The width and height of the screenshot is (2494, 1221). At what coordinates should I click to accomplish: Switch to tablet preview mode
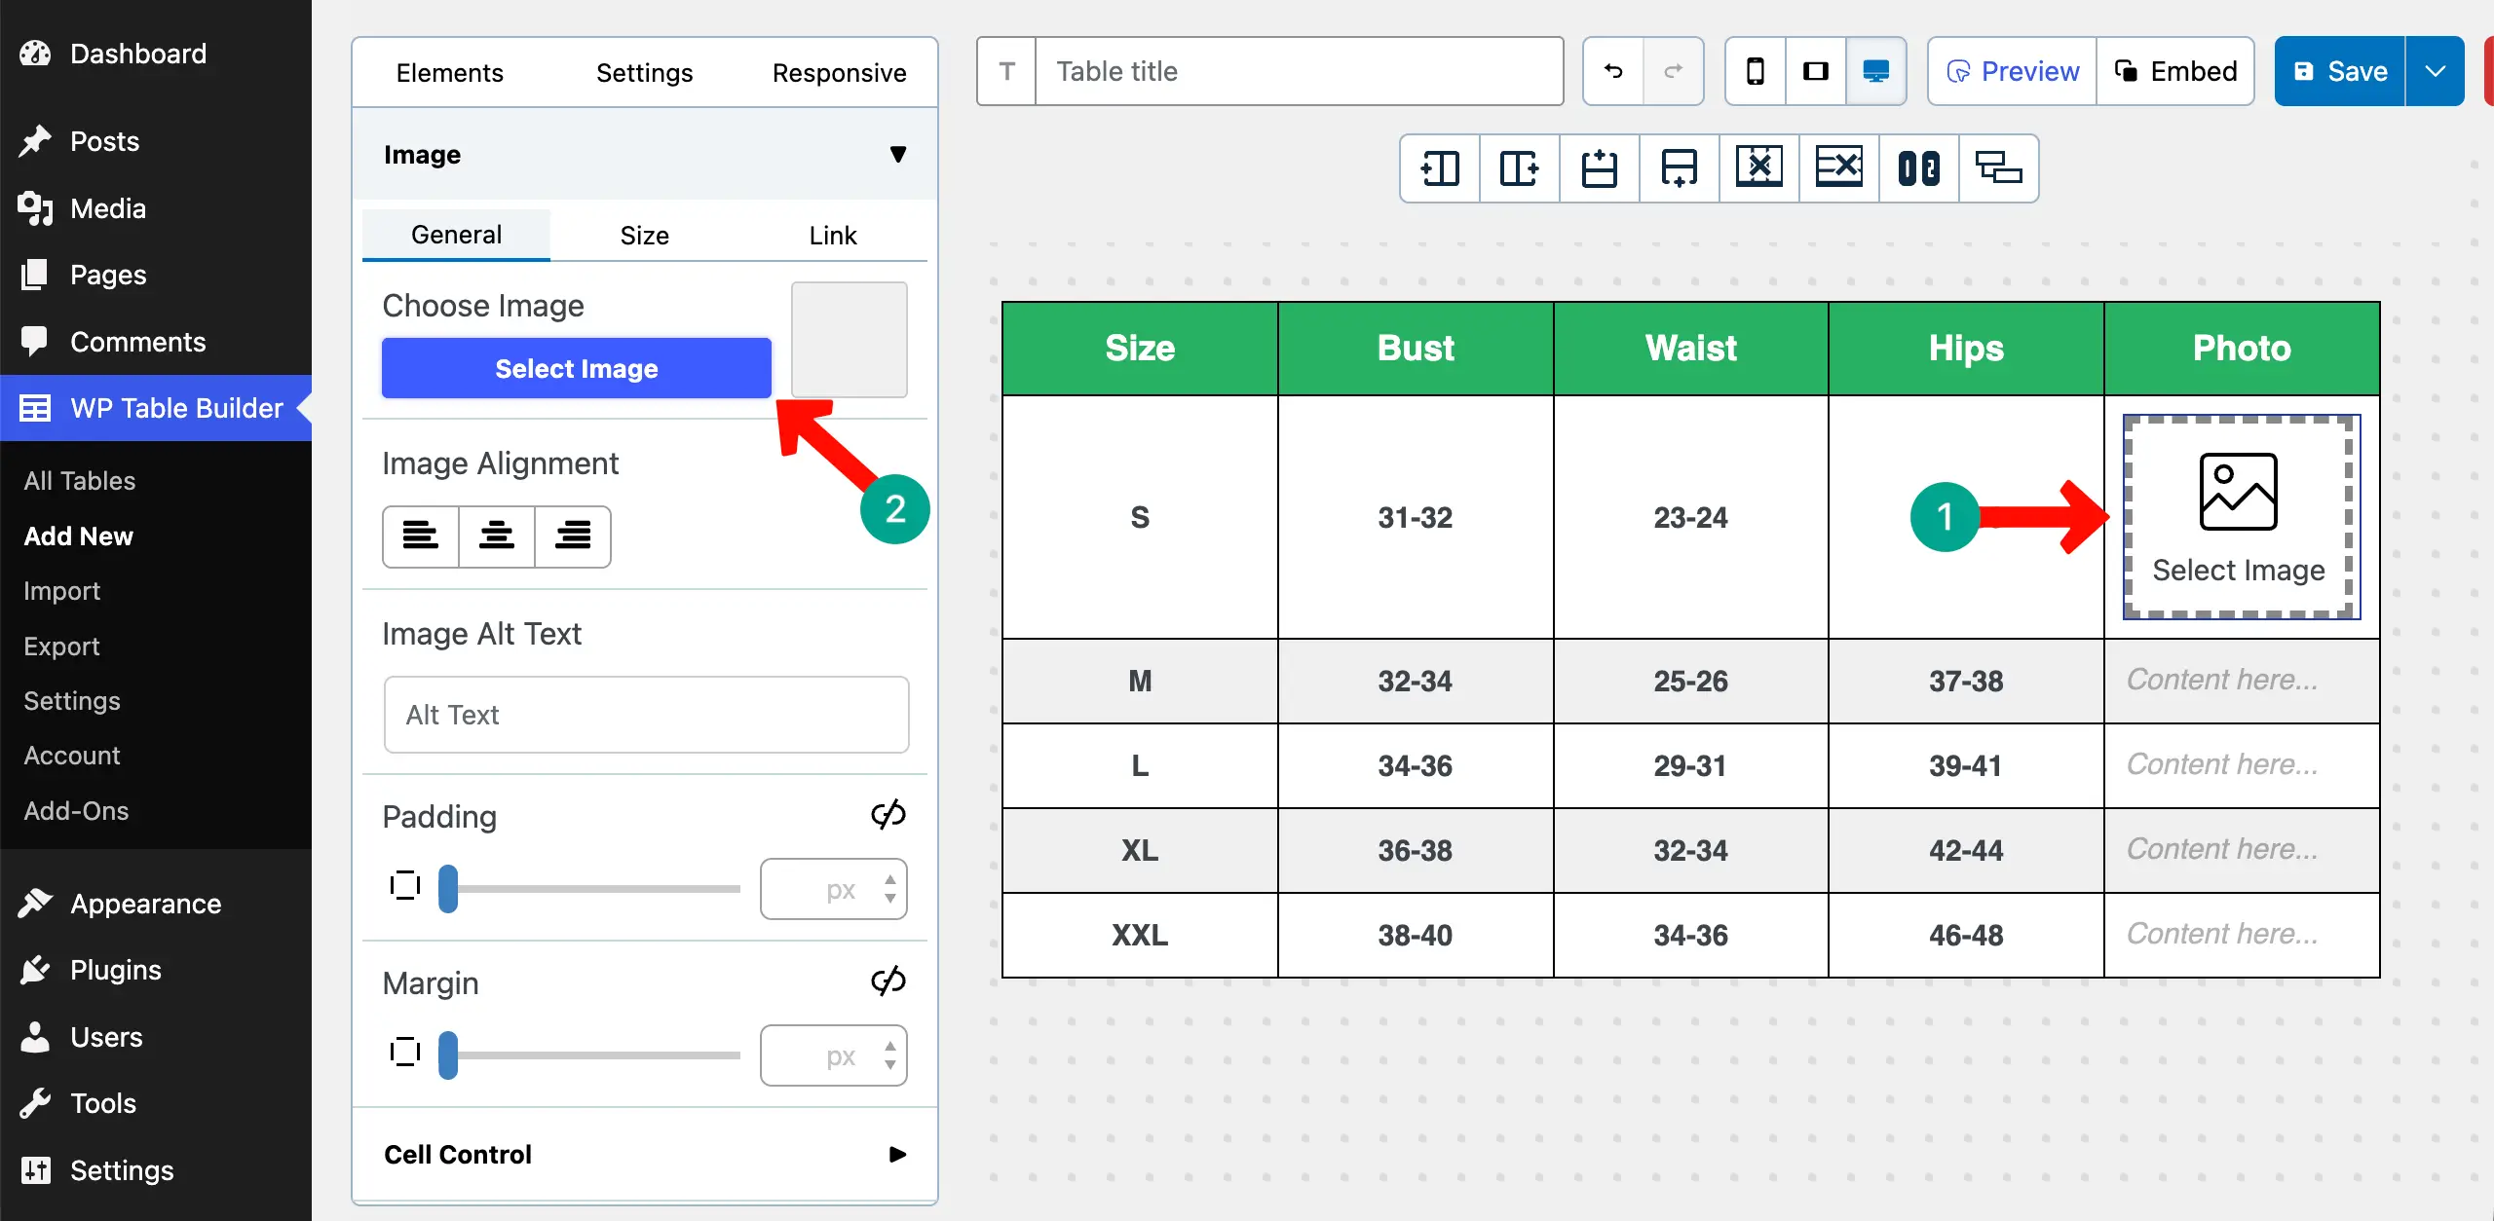(x=1815, y=70)
